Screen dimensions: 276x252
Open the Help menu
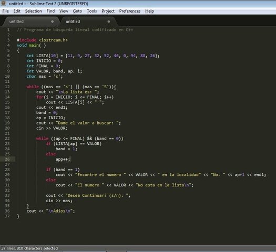tap(149, 11)
